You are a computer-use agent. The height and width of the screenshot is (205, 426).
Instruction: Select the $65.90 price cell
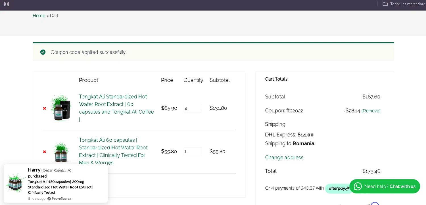tap(169, 108)
